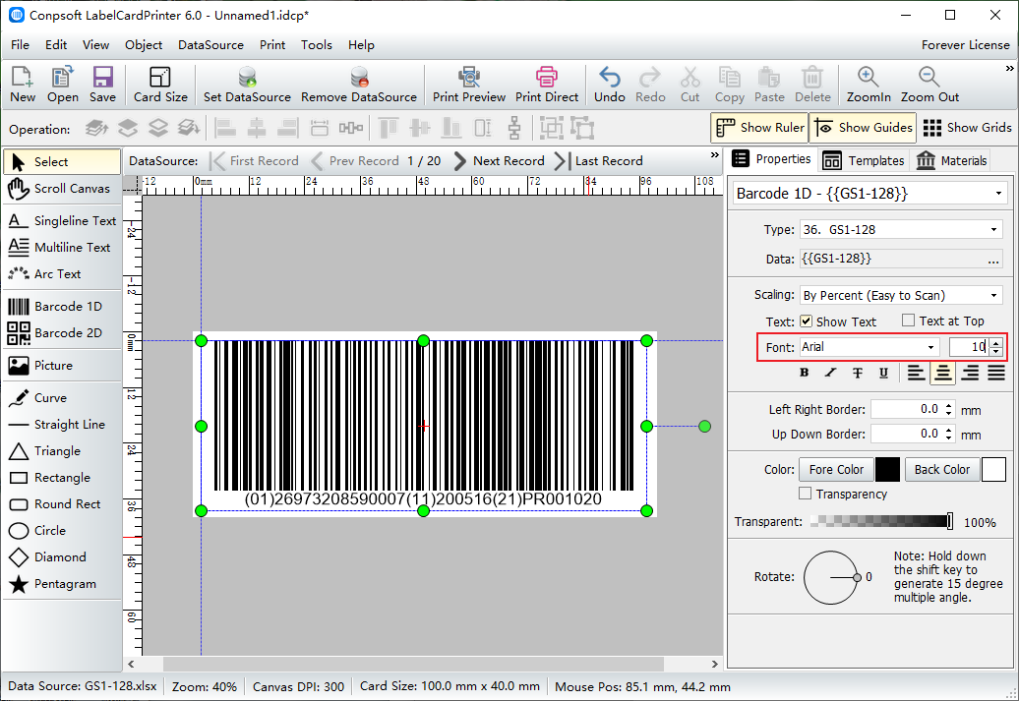1019x701 pixels.
Task: Choose the Multiline Text tool
Action: click(x=62, y=248)
